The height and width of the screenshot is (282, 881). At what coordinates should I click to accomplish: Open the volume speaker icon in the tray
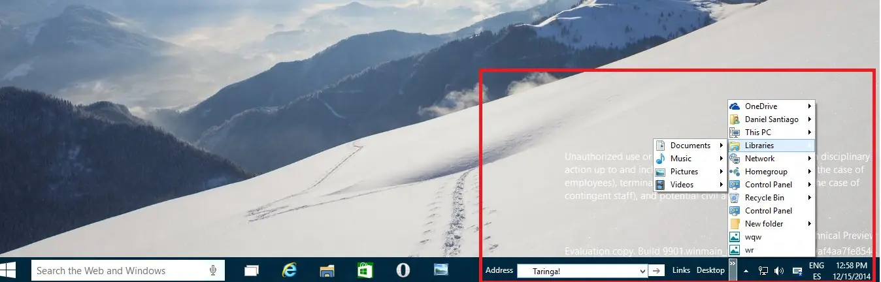click(x=779, y=270)
